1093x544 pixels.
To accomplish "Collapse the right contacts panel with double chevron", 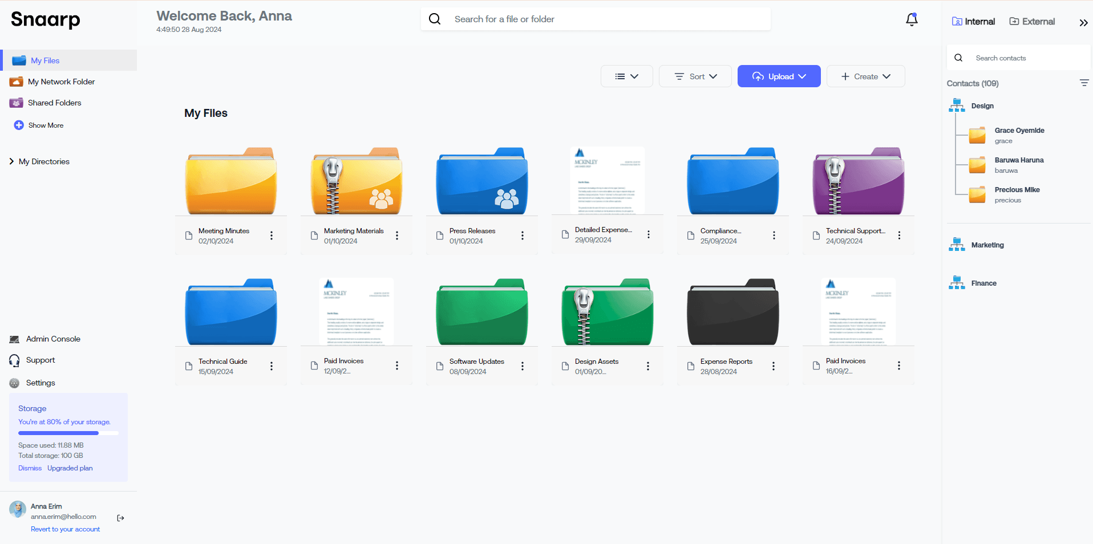I will (1083, 23).
